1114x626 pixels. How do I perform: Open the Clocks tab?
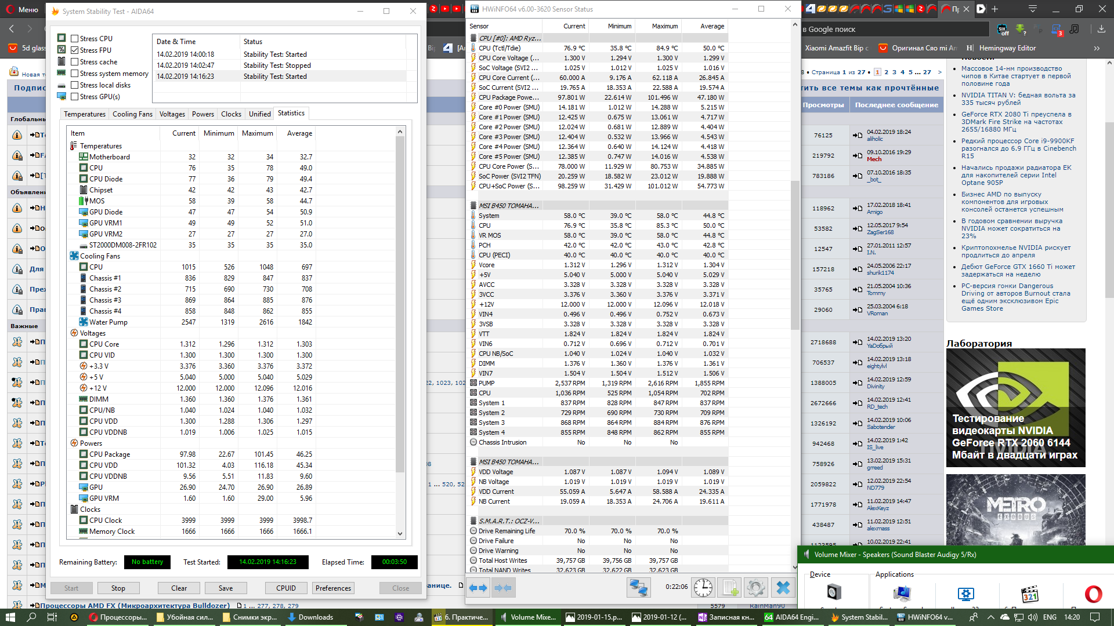pos(231,114)
